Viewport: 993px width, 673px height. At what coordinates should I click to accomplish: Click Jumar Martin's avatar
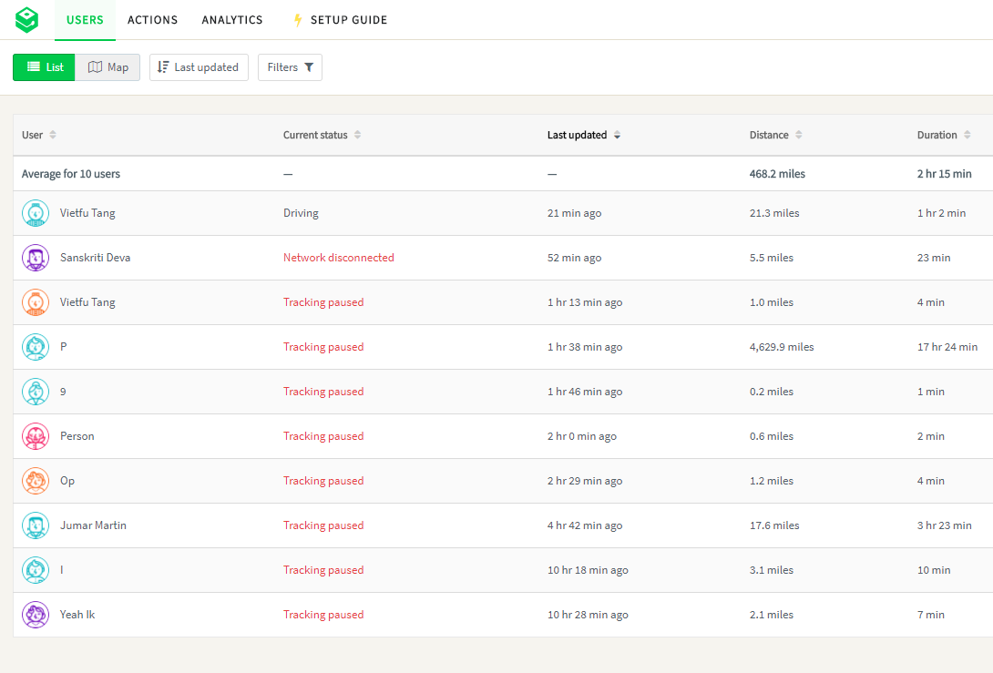(36, 525)
